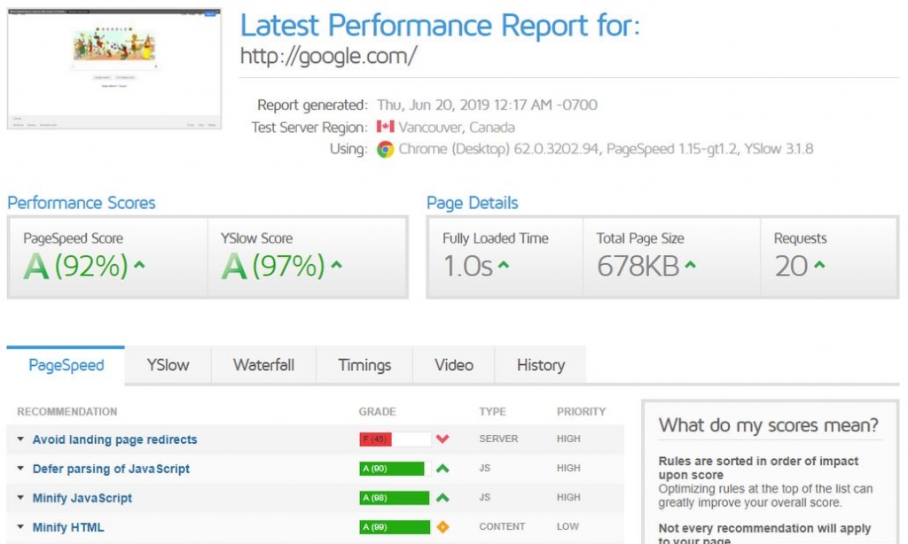Click the F (45) red grade bar
The height and width of the screenshot is (544, 908).
395,439
